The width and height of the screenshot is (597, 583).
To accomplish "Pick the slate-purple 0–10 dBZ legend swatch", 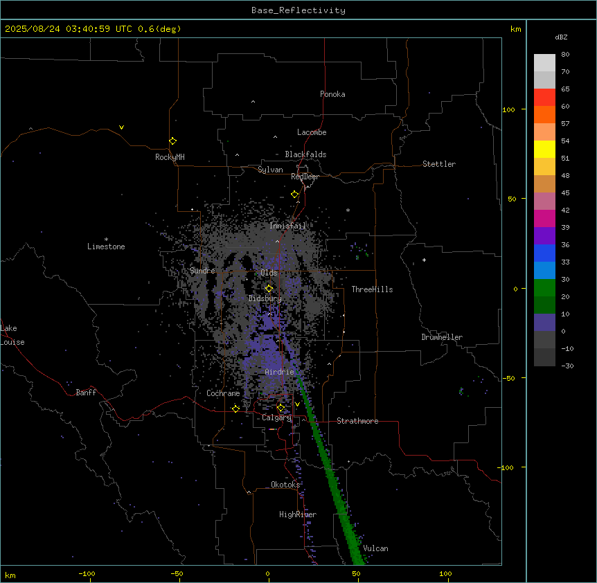I will pos(544,323).
